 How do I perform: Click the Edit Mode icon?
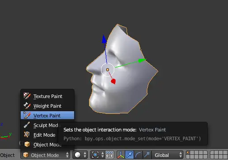point(27,135)
